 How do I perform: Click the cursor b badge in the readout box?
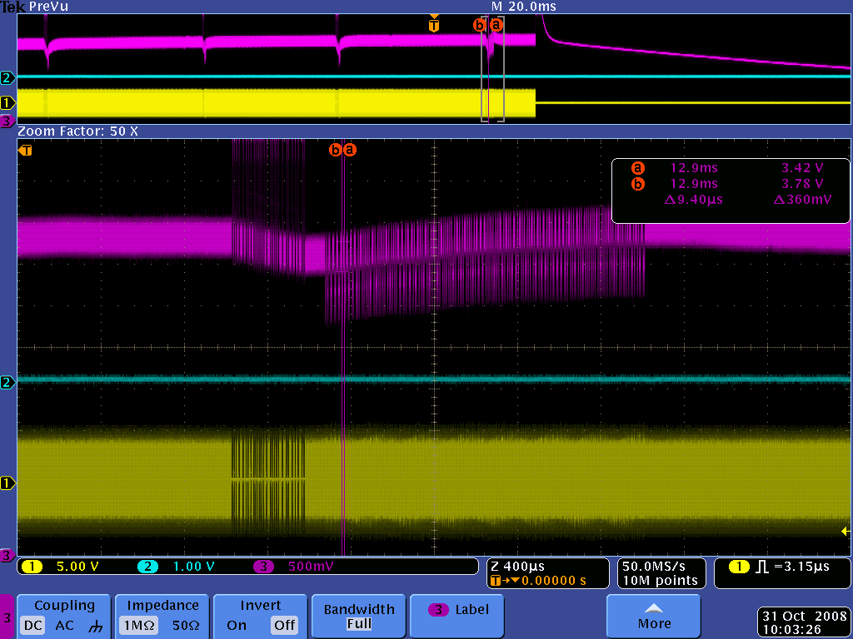pyautogui.click(x=637, y=184)
